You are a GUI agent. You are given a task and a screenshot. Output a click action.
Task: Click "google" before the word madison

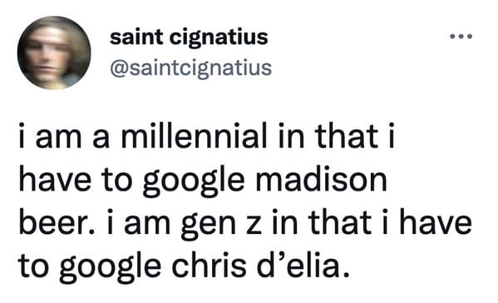194,182
